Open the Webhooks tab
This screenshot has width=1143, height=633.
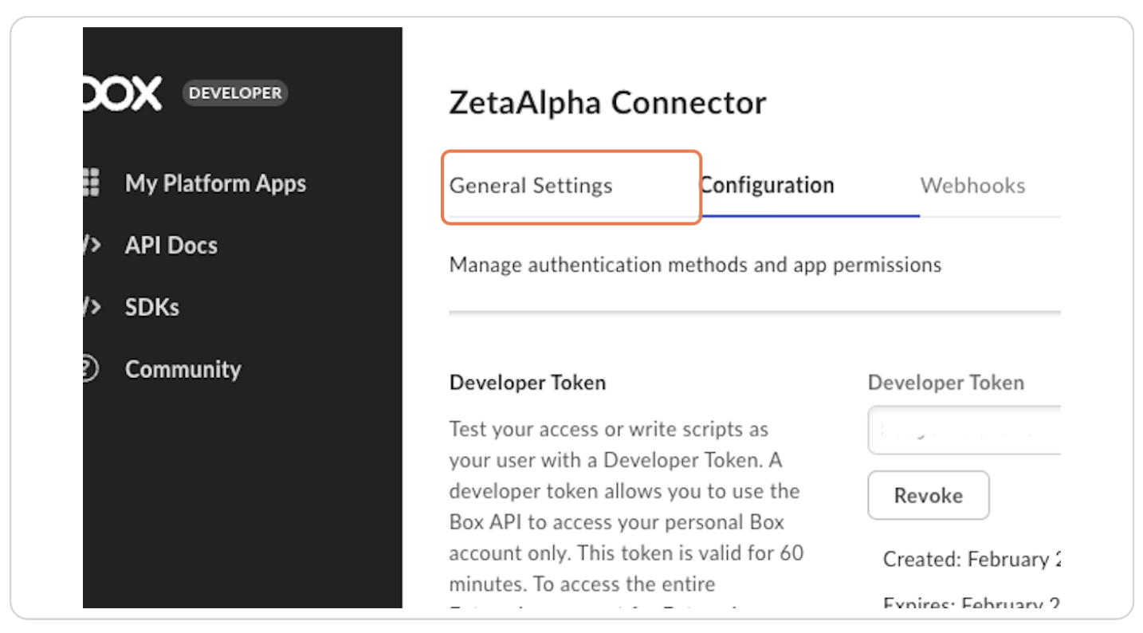(972, 186)
